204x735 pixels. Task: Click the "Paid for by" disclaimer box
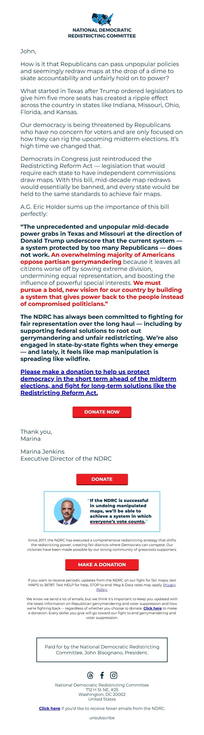click(102, 650)
